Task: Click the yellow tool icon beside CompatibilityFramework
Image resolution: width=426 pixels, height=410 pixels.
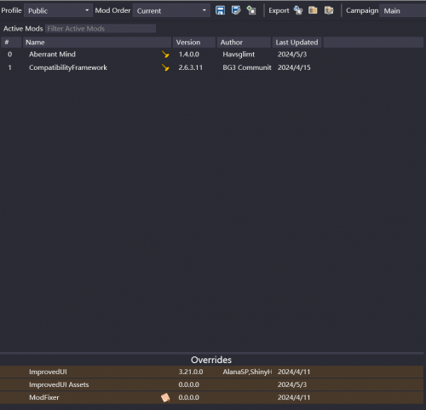Action: point(165,67)
